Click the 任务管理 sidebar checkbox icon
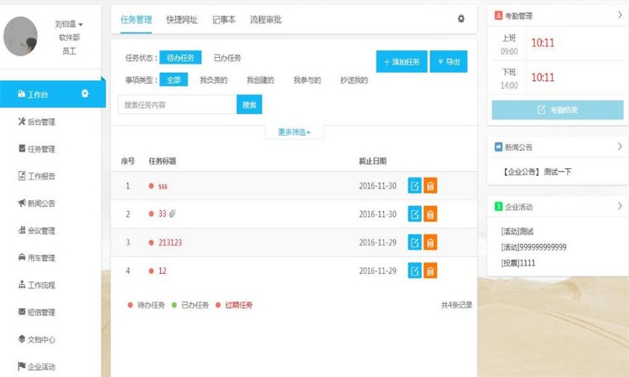This screenshot has width=629, height=377. click(x=22, y=148)
